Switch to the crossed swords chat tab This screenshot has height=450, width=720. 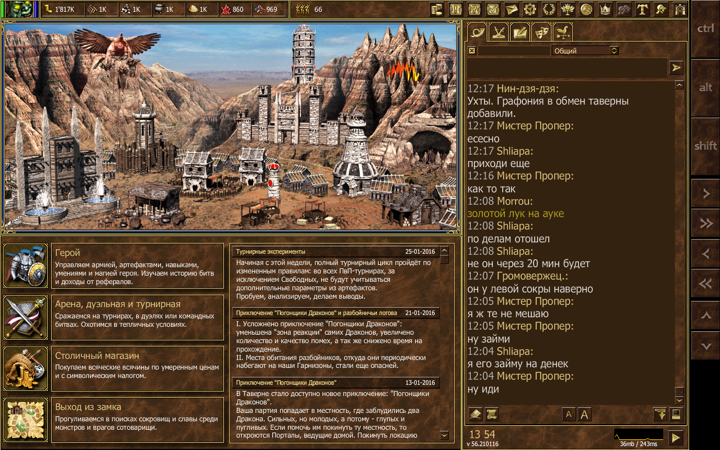[499, 32]
